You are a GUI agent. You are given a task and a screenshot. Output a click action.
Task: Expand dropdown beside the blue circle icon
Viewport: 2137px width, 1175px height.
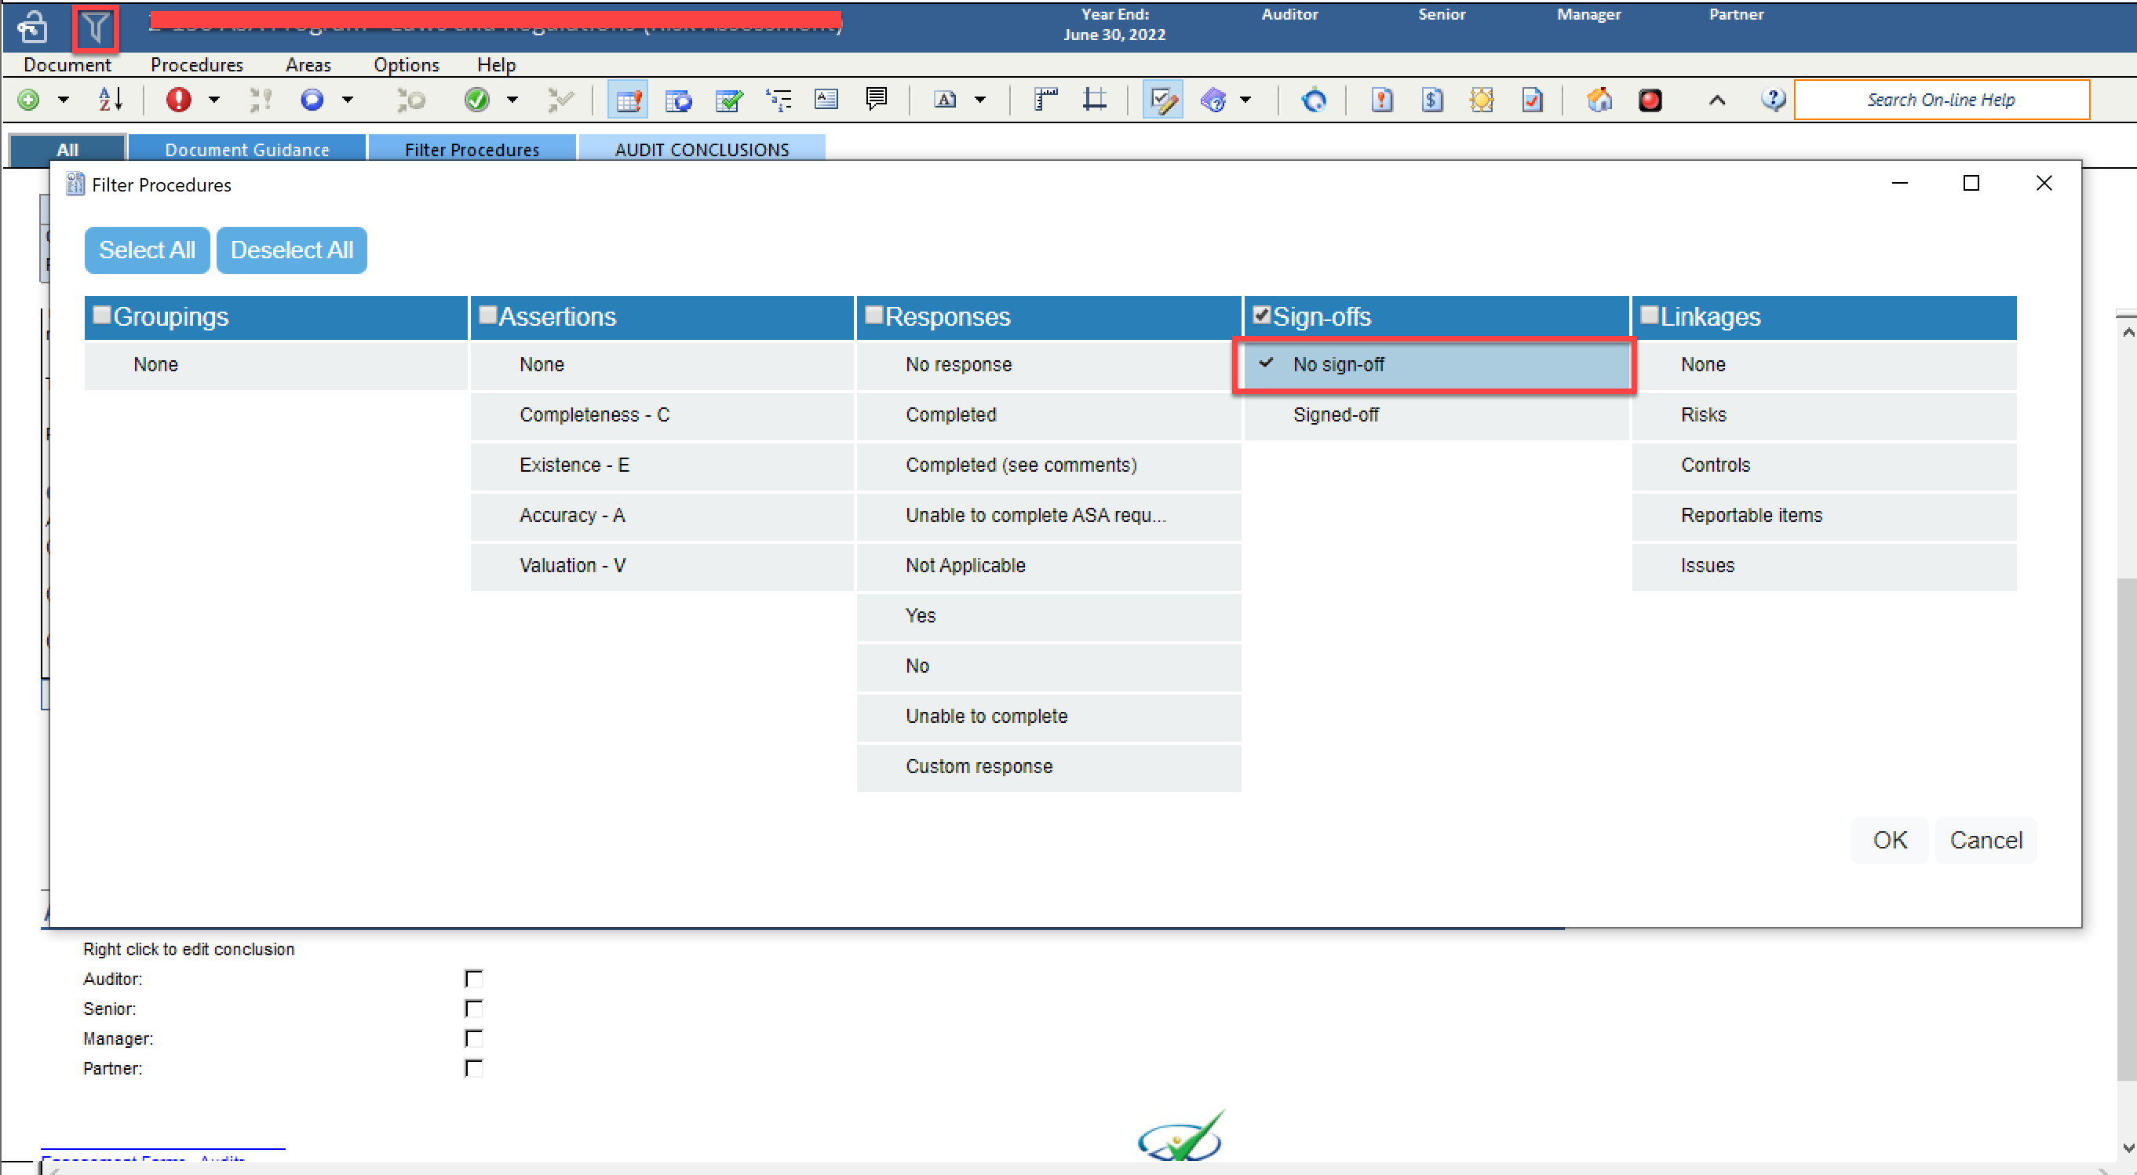(348, 100)
